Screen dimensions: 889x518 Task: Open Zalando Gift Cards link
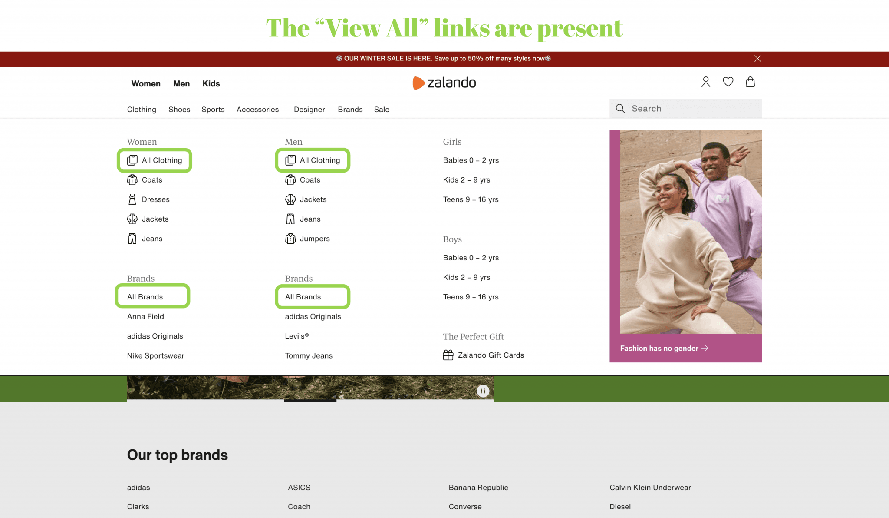tap(491, 355)
